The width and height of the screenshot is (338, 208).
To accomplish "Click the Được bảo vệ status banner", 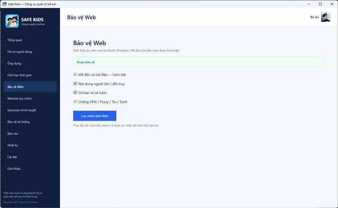I will (x=199, y=62).
